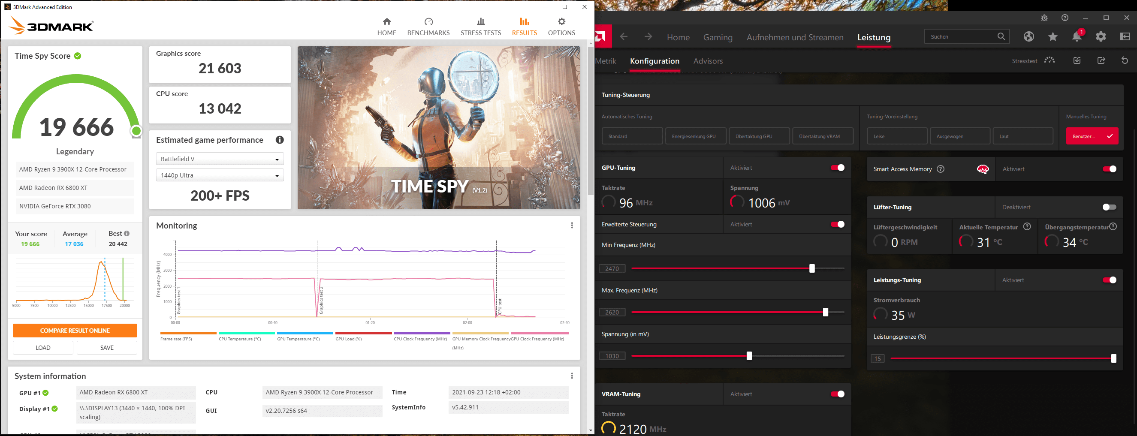Toggle the Leistungs-Tuning switch
The height and width of the screenshot is (436, 1137).
(1109, 280)
